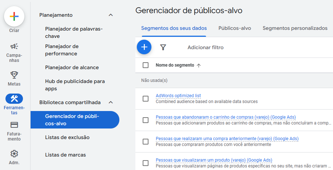Click the Não usada(s) group label
Viewport: 333px width, 170px height.
tap(154, 80)
